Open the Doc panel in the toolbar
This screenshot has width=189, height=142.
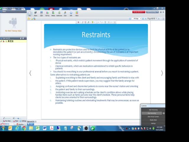pyautogui.click(x=30, y=14)
